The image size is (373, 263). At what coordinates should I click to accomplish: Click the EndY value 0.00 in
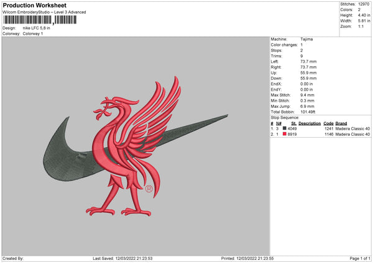pyautogui.click(x=306, y=89)
